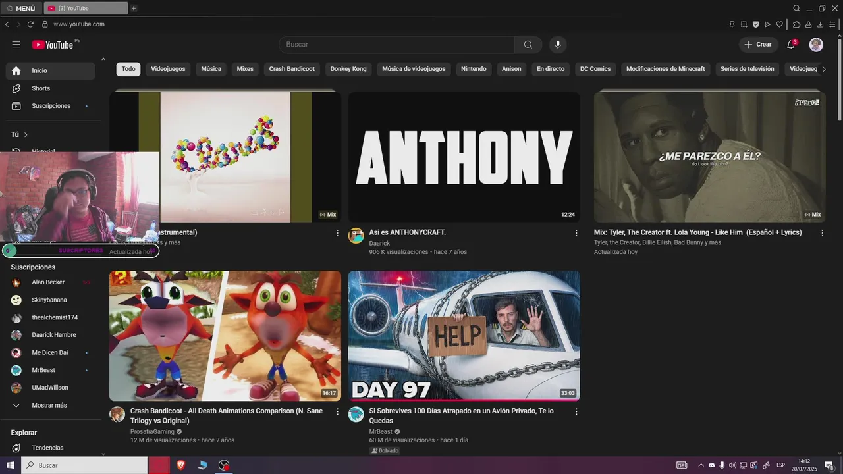843x474 pixels.
Task: Open the MrBeast channel avatar under video
Action: [356, 414]
